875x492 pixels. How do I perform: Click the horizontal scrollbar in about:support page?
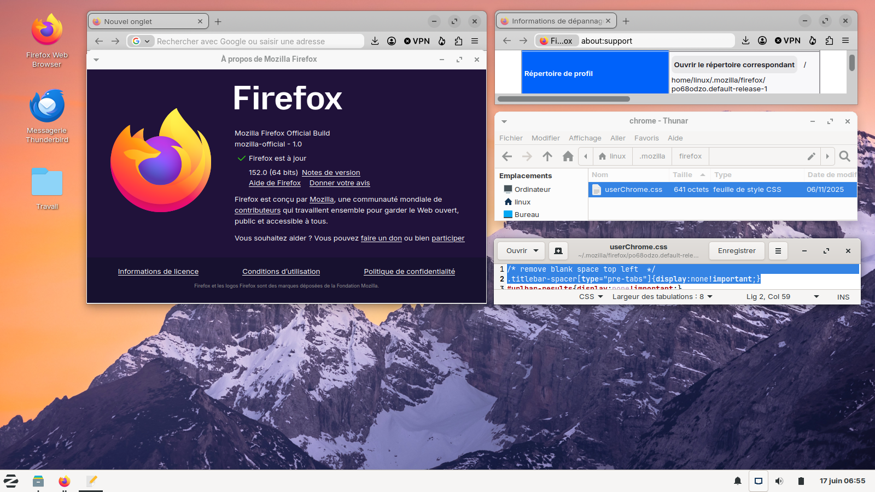[564, 99]
